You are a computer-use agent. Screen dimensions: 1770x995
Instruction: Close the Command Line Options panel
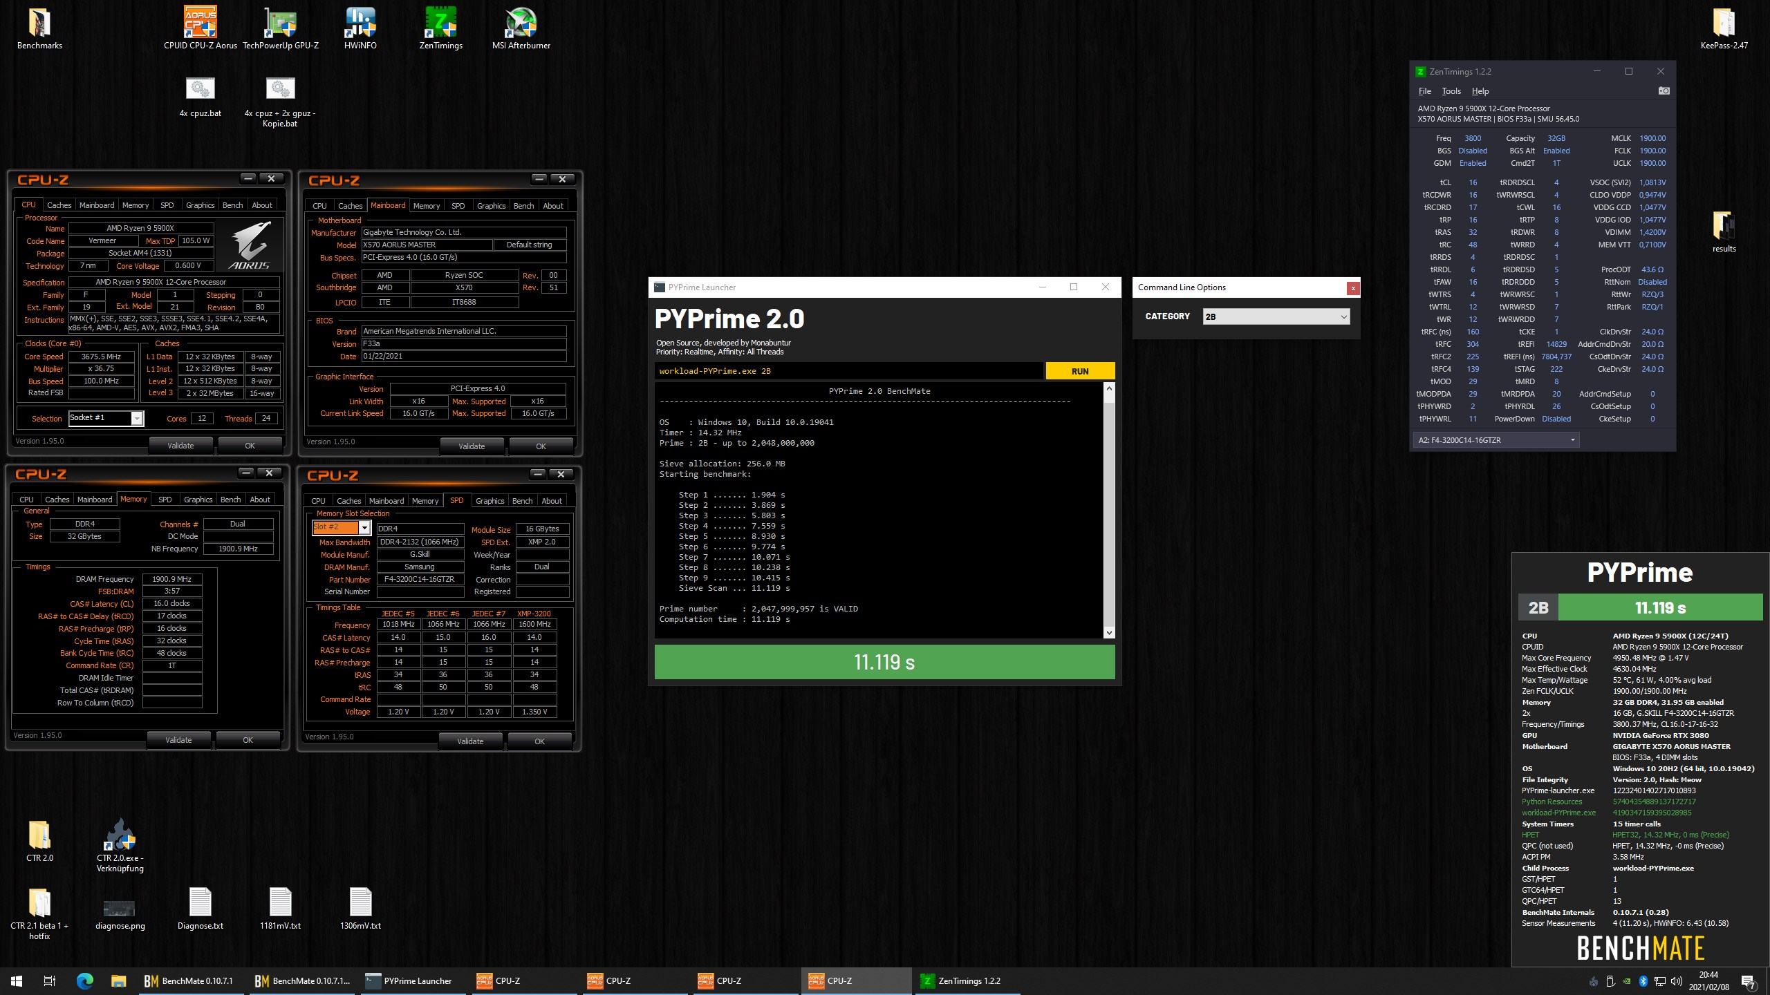(x=1353, y=288)
